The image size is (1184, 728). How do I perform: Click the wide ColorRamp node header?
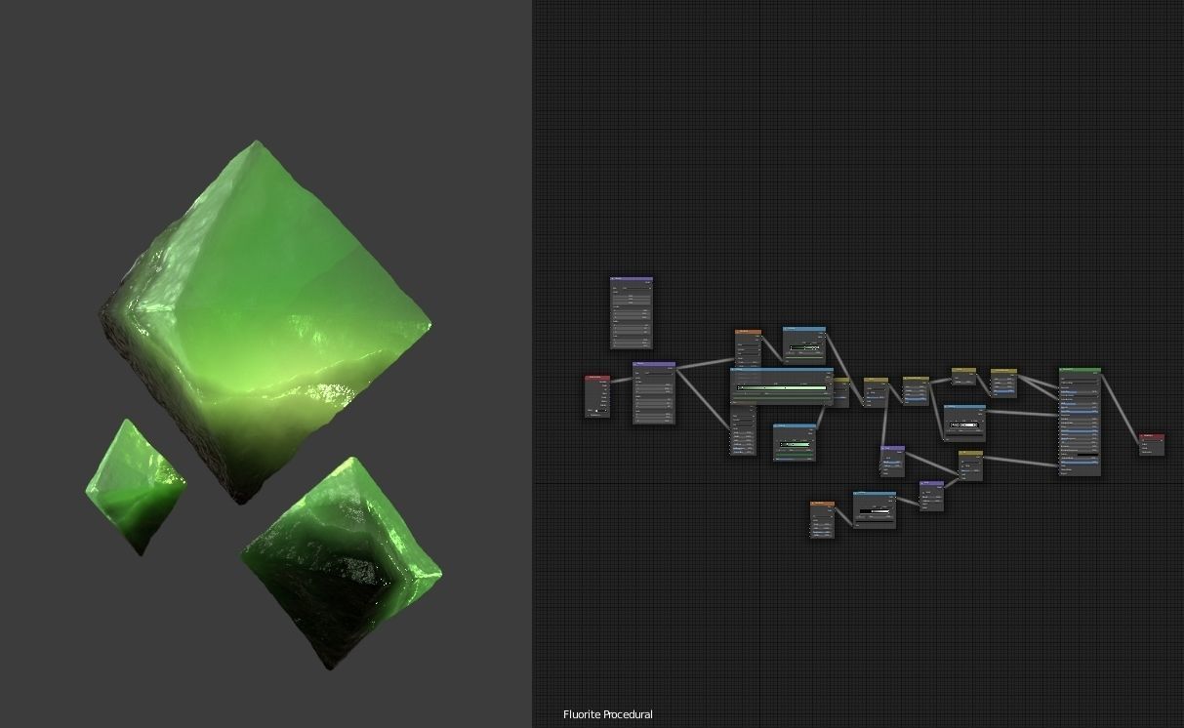click(x=781, y=369)
